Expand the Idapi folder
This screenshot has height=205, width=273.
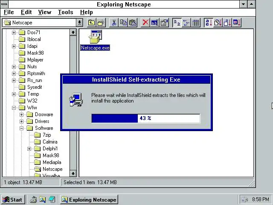[14, 46]
